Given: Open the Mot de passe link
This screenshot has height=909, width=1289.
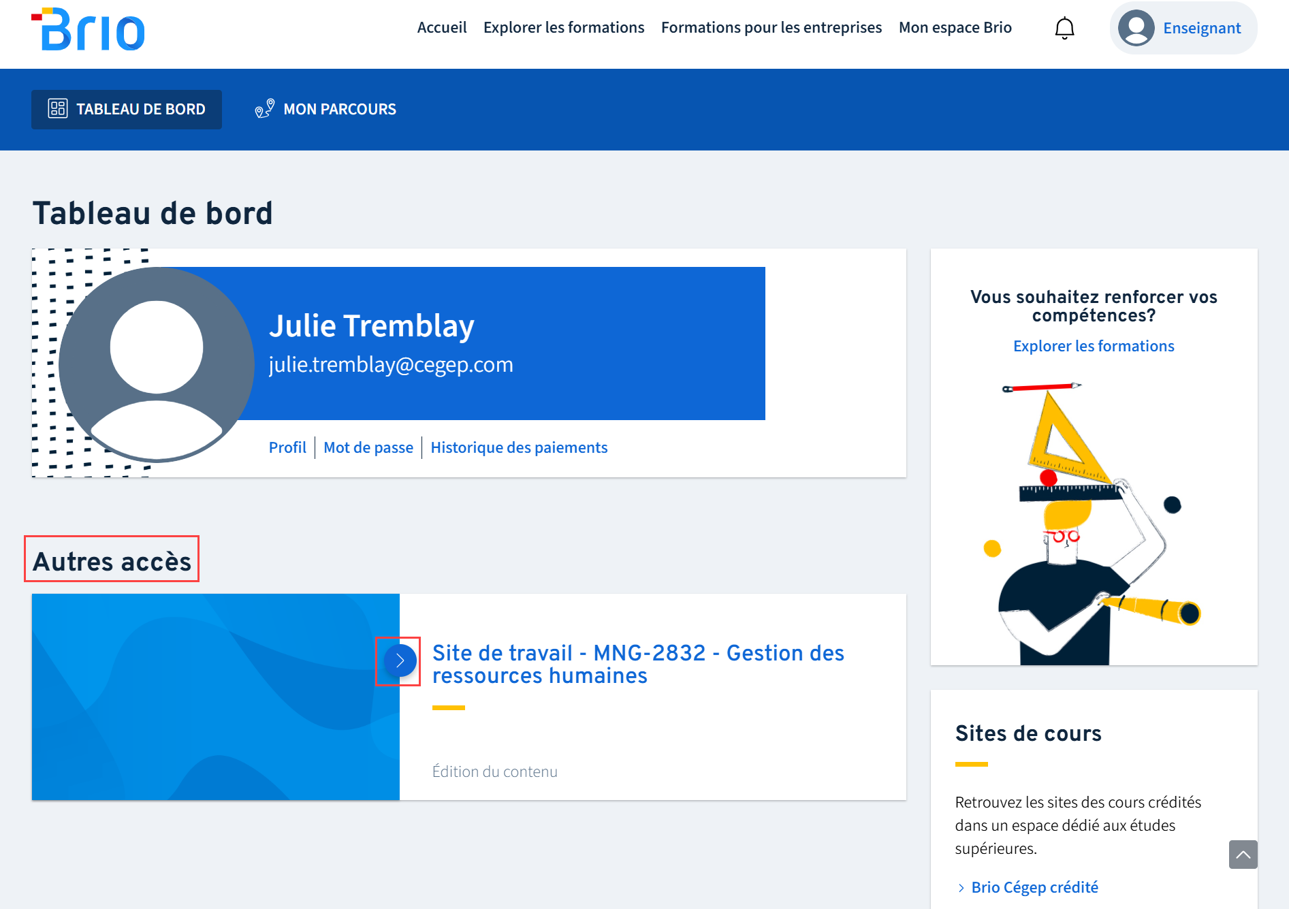Looking at the screenshot, I should (368, 447).
